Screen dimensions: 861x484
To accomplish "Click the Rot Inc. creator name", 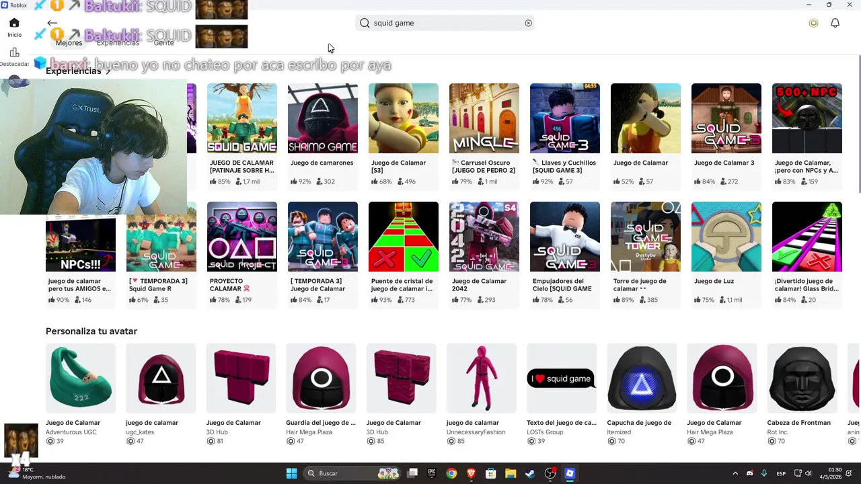I will (x=778, y=432).
